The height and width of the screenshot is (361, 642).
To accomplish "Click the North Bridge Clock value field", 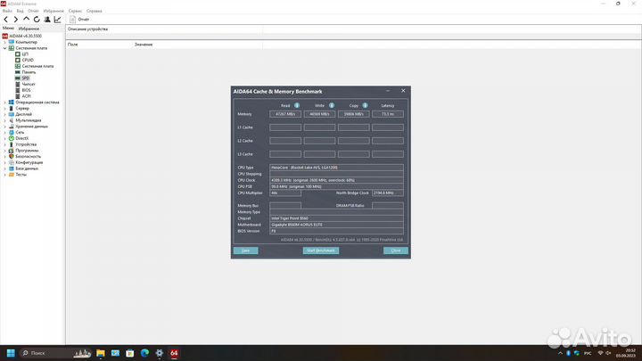I will click(388, 193).
